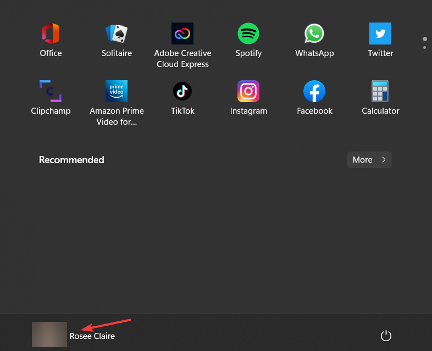Go to first pinned apps page dot
This screenshot has height=351, width=432.
point(424,39)
